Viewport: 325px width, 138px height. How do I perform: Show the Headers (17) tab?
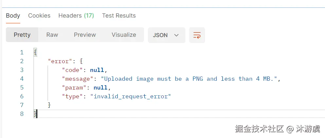point(76,16)
